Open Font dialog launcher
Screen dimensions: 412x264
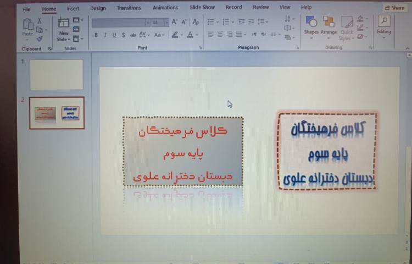(201, 48)
